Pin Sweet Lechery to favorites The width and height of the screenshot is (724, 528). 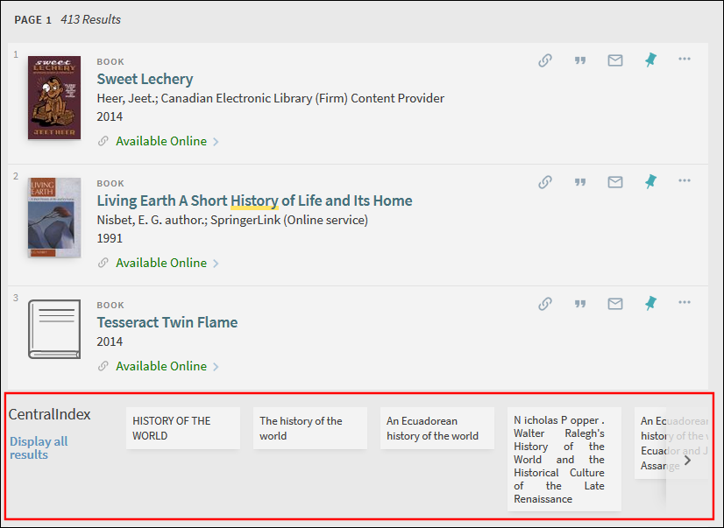pyautogui.click(x=650, y=60)
